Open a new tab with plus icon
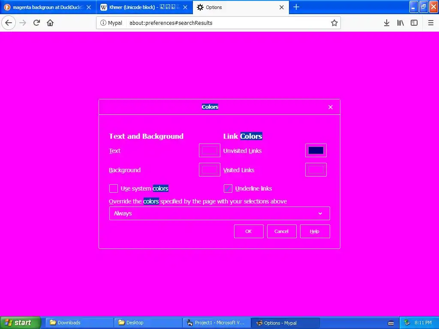 click(296, 7)
